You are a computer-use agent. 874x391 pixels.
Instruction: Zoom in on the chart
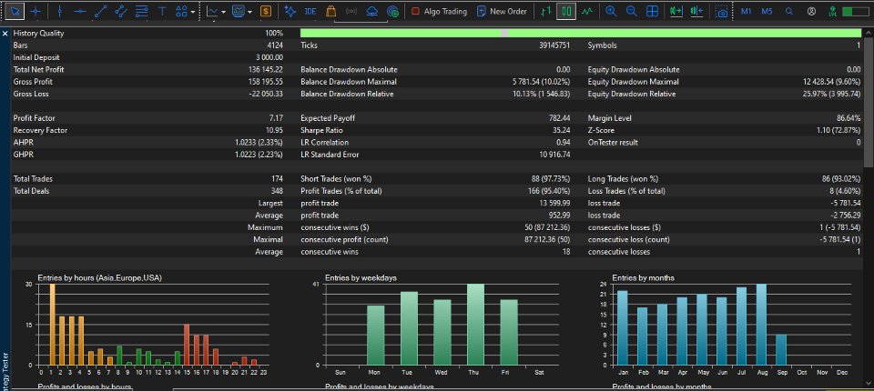point(612,11)
